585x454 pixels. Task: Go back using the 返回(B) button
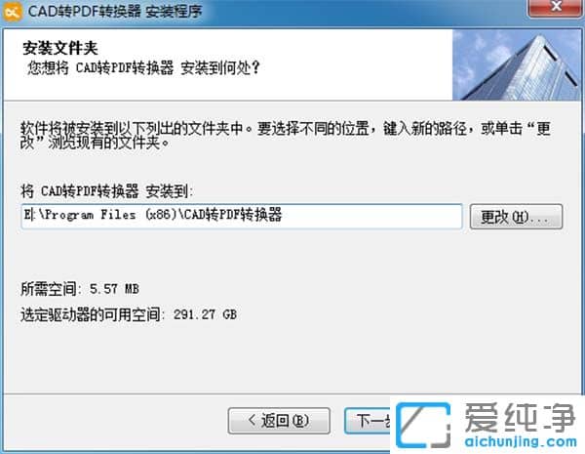pyautogui.click(x=279, y=421)
